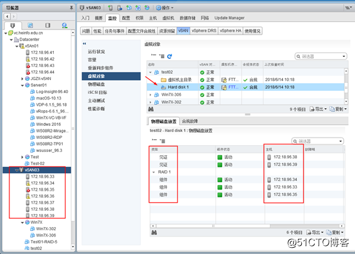This screenshot has height=254, width=355.
Task: Open the 物理磁盘放置 filter dropdown arrow
Action: click(341, 141)
